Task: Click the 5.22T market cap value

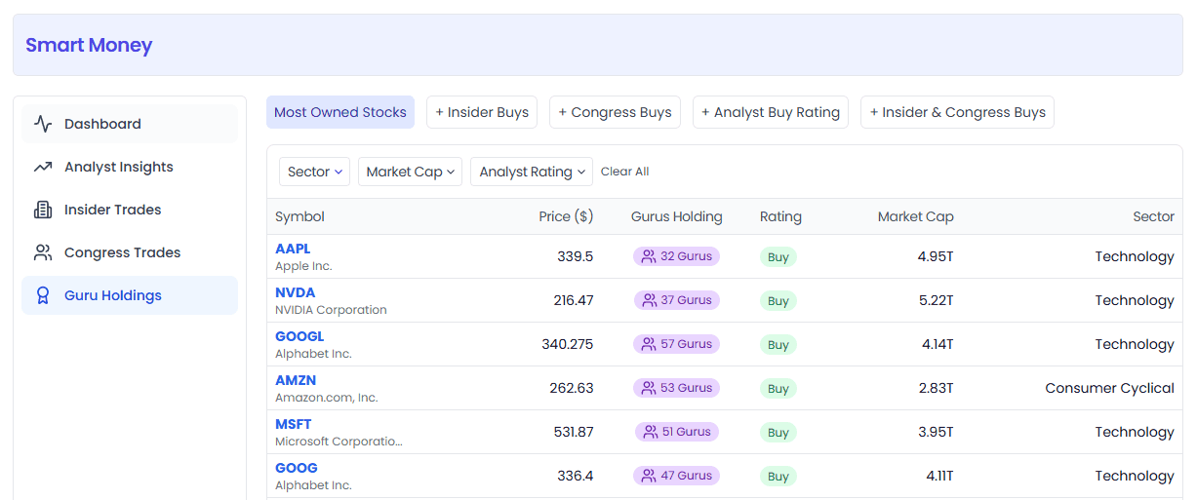Action: (937, 300)
